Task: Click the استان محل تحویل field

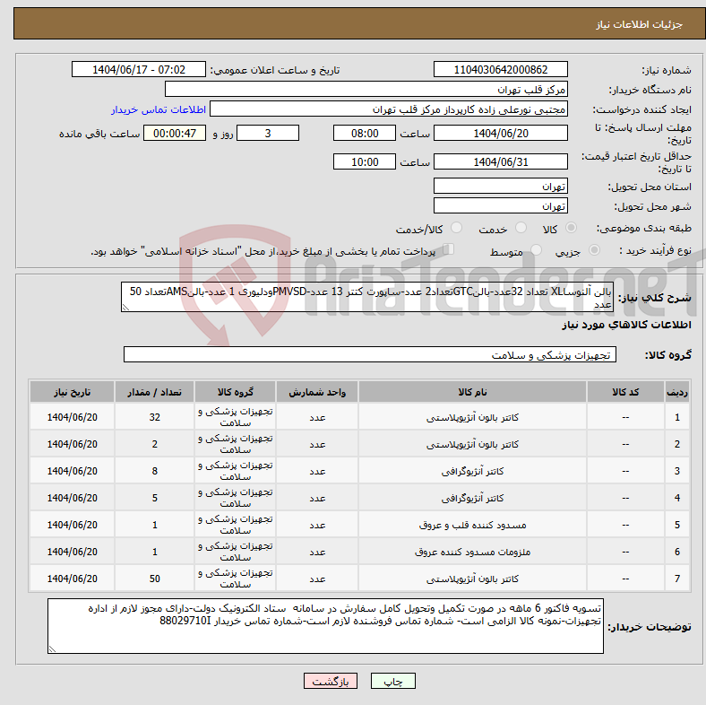Action: 500,186
